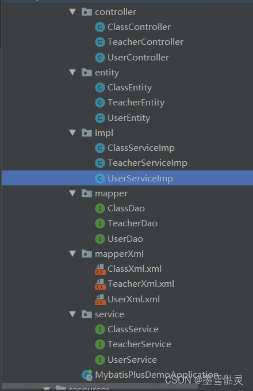Select ClassDao in the tree

click(126, 208)
